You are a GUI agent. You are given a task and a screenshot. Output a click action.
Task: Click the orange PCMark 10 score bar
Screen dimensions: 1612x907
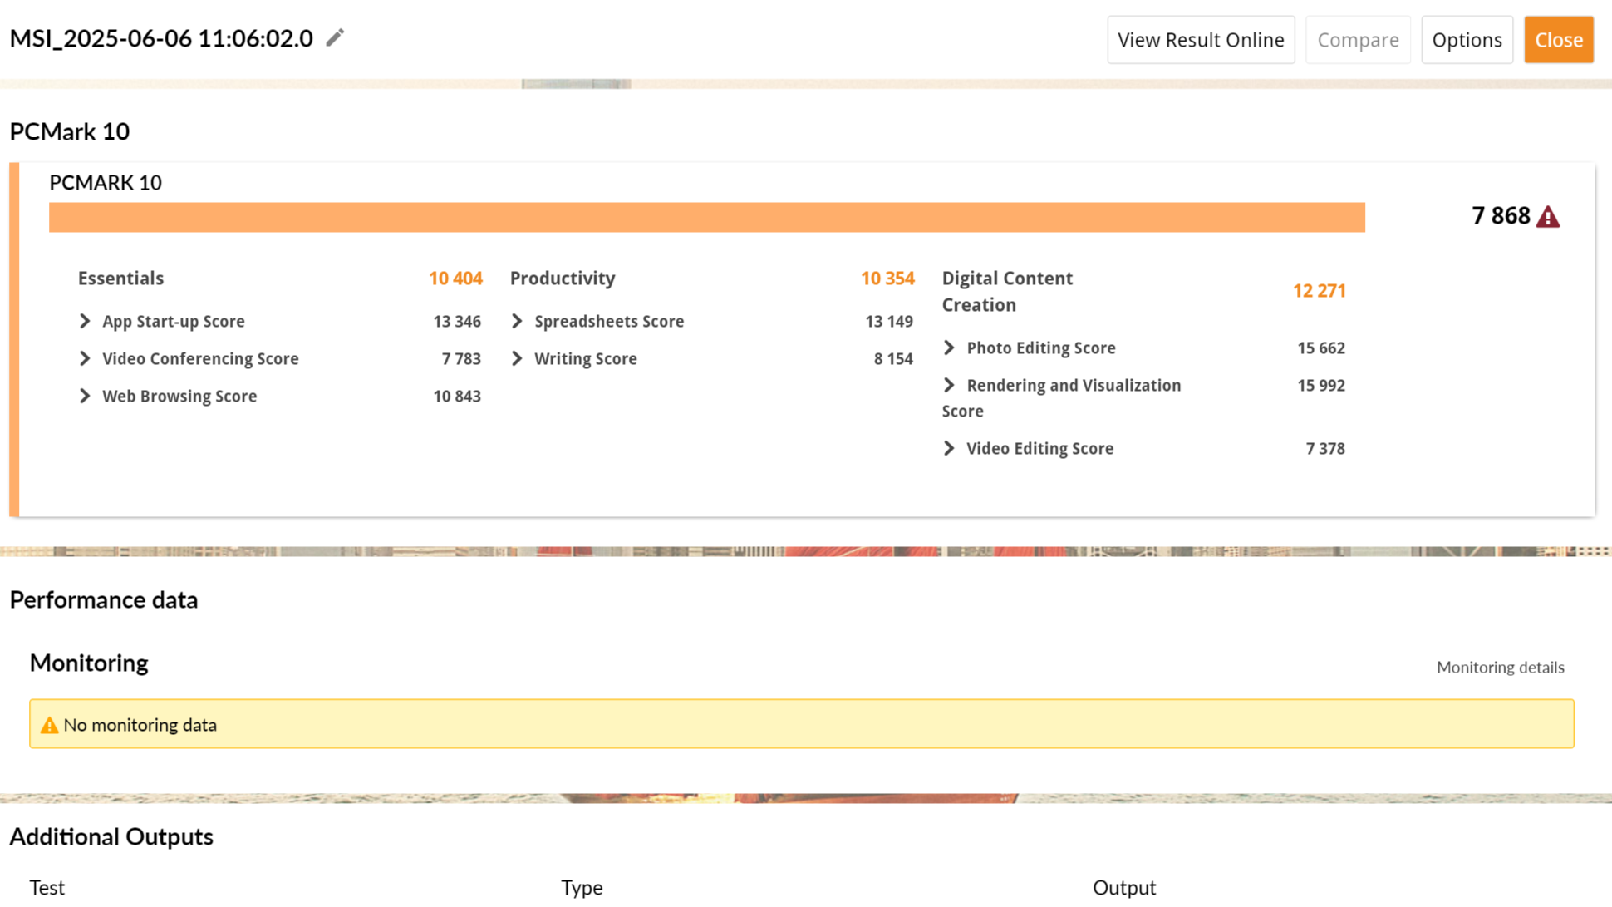point(707,217)
